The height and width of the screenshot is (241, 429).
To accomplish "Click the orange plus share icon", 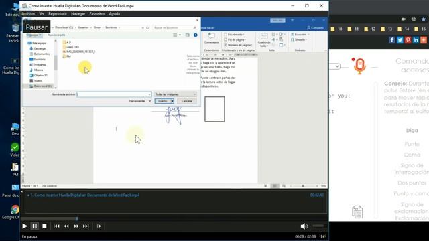I will (424, 40).
